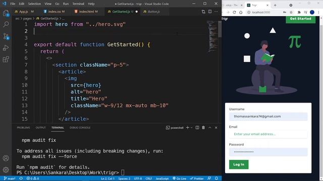Screen dimensions: 323x181
Task: Add a new terminal with plus icon
Action: click(187, 128)
